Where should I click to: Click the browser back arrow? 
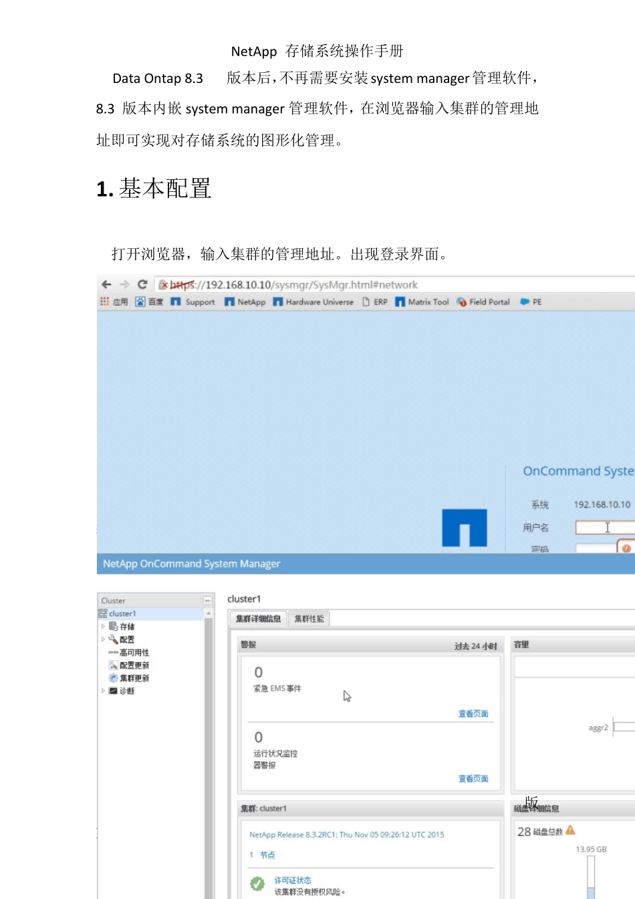pyautogui.click(x=106, y=284)
